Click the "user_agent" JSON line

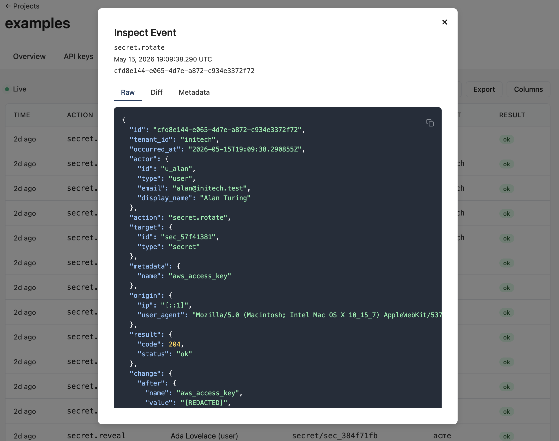coord(289,315)
